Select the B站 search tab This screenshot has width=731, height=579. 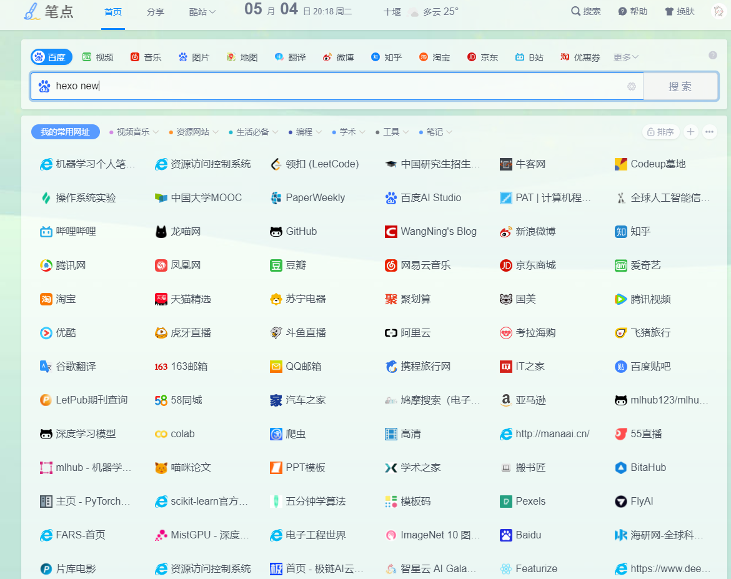click(x=529, y=57)
